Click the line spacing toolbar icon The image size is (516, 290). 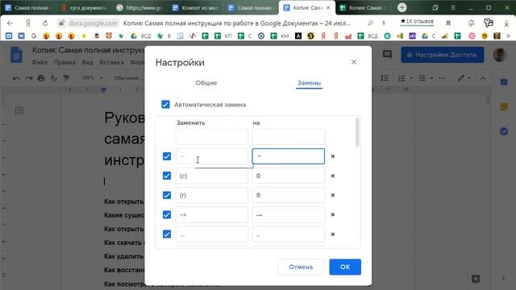click(x=385, y=78)
